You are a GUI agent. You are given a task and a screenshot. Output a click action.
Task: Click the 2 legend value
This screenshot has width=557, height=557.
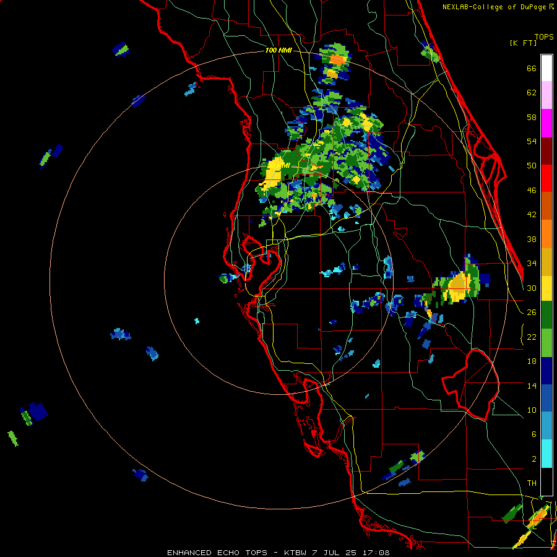click(534, 459)
